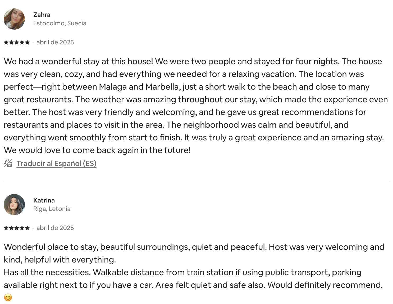Click the first star of Katrina's rating

point(6,228)
